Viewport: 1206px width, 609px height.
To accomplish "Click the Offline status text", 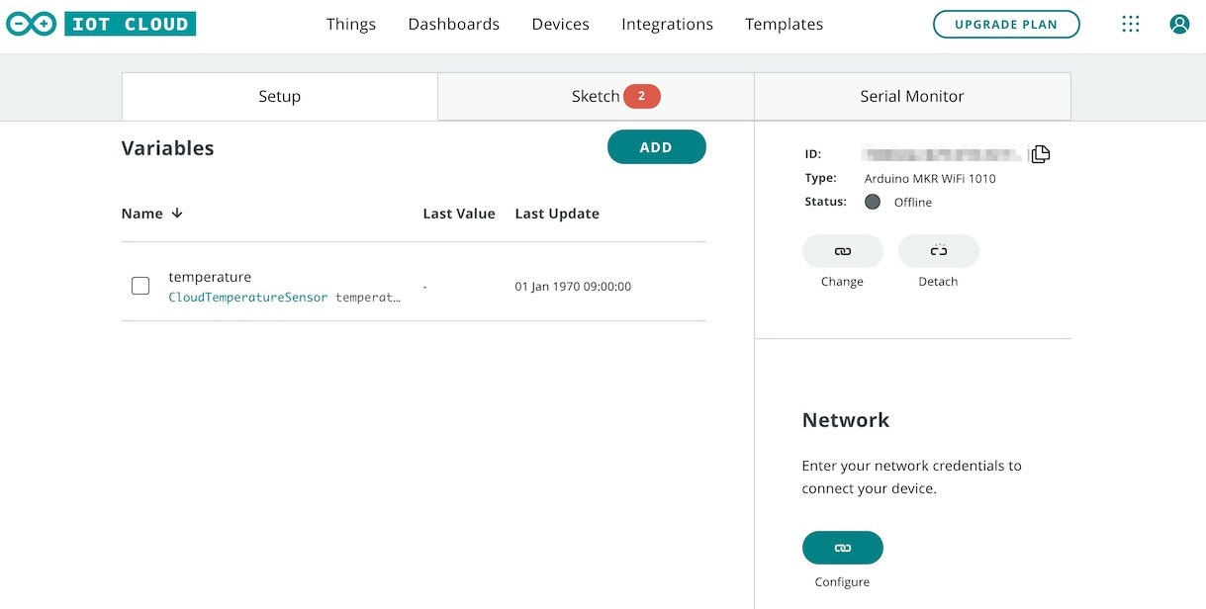I will point(913,203).
